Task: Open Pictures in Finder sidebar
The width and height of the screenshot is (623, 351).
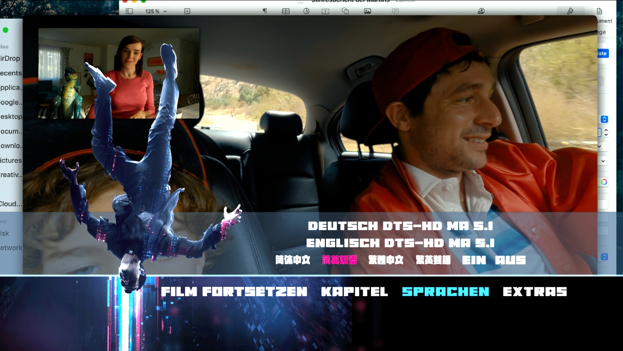Action: pos(11,160)
